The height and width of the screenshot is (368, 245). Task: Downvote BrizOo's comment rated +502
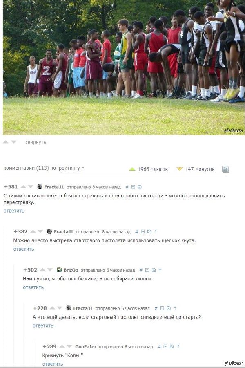(50, 270)
